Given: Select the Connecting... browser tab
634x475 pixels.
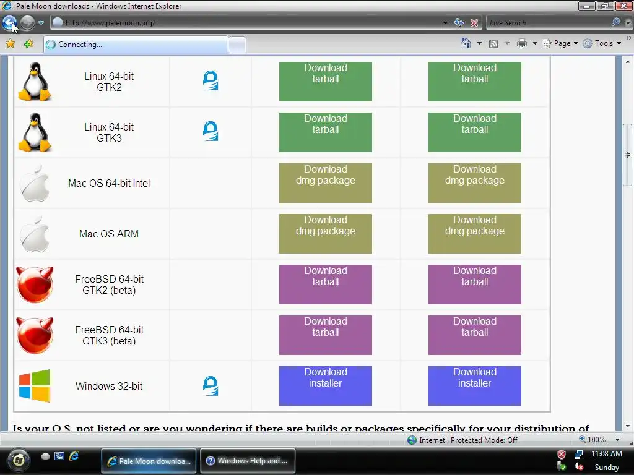Looking at the screenshot, I should [x=136, y=45].
